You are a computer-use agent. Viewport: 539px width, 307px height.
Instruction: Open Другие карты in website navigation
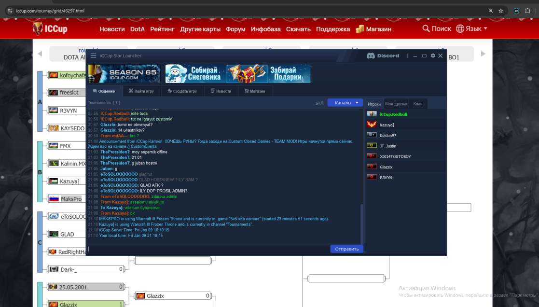tap(200, 29)
